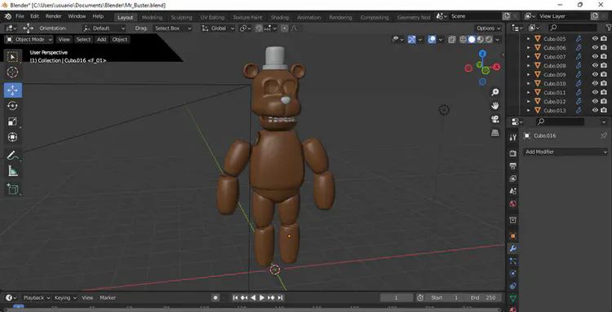Open the Drag Select Box dropdown
The width and height of the screenshot is (612, 312).
(x=172, y=29)
